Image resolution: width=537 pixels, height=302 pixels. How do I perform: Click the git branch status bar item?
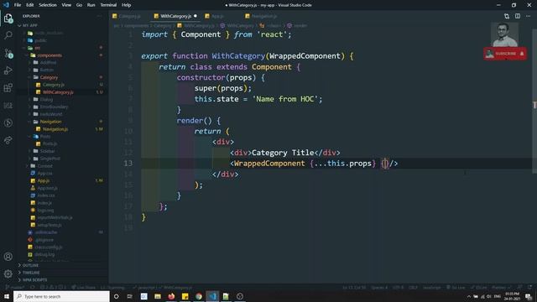pos(15,287)
